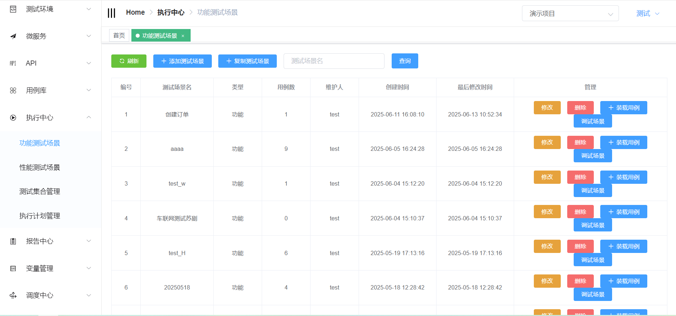Click the 微服务 paper plane icon
This screenshot has height=316, width=676.
(x=13, y=36)
